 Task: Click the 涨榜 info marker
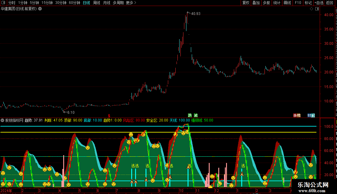297,116
